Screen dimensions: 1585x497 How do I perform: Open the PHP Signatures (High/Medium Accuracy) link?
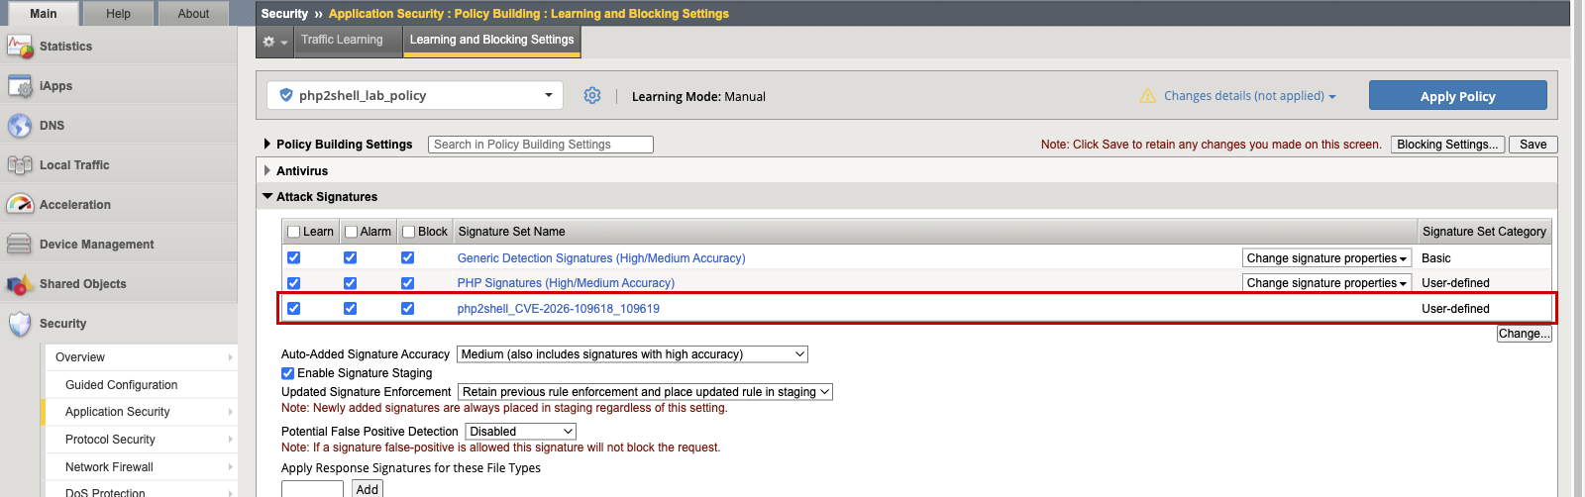point(566,283)
